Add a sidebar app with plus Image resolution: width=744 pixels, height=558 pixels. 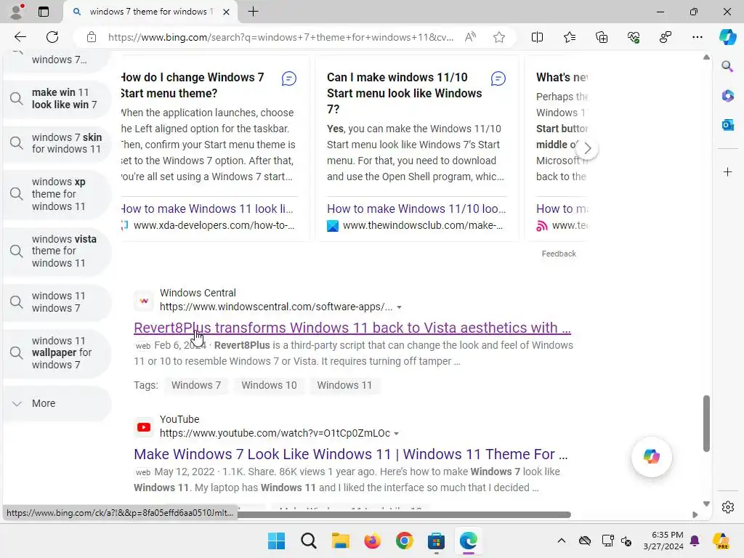pos(727,171)
